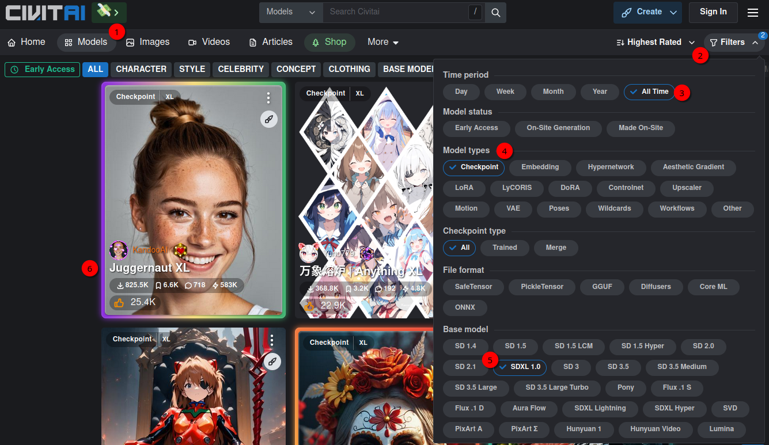Click the Sign In button
Viewport: 769px width, 445px height.
tap(713, 12)
